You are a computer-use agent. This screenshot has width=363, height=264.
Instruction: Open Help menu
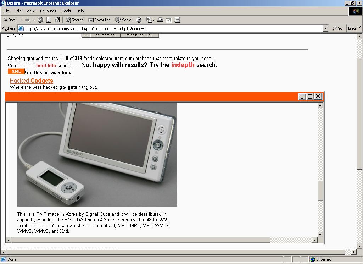80,11
